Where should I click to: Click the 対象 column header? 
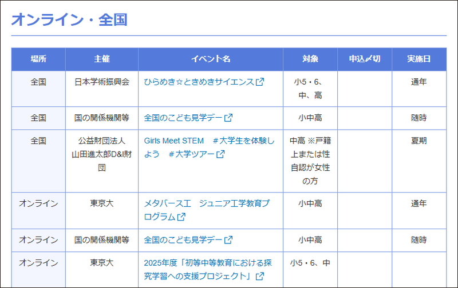tap(310, 59)
